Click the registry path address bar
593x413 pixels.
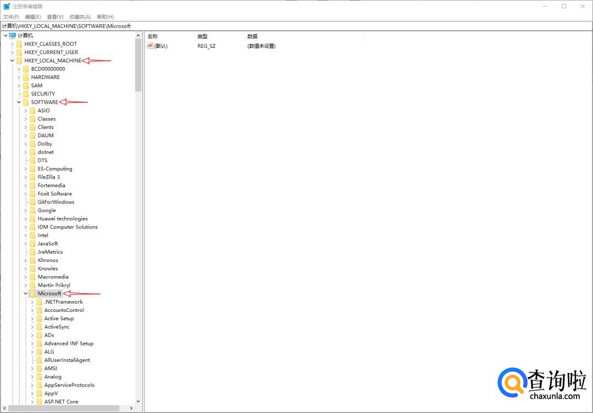coord(296,26)
